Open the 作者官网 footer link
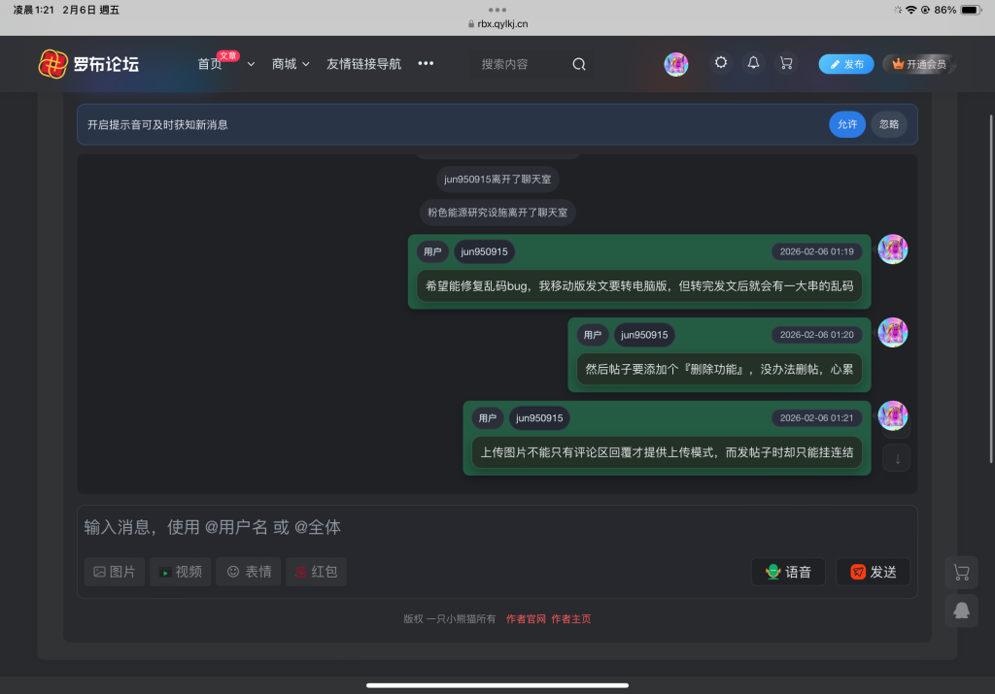Image resolution: width=995 pixels, height=694 pixels. point(525,618)
